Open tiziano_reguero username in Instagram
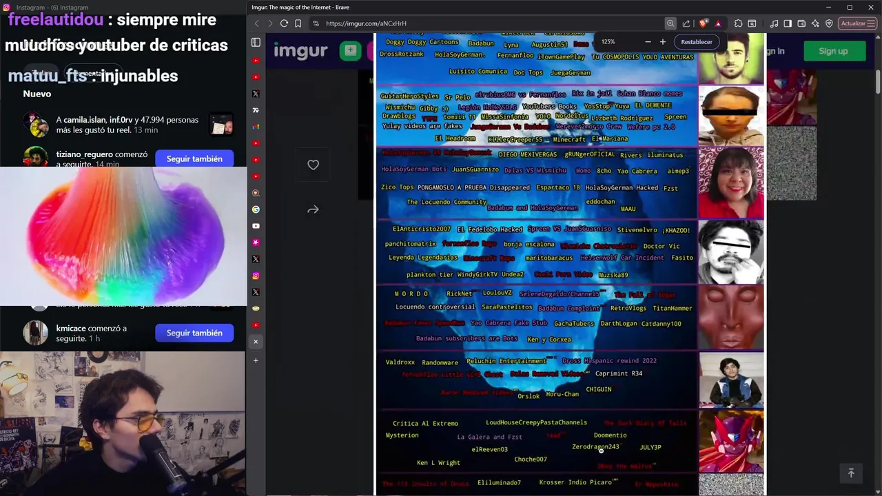 84,154
